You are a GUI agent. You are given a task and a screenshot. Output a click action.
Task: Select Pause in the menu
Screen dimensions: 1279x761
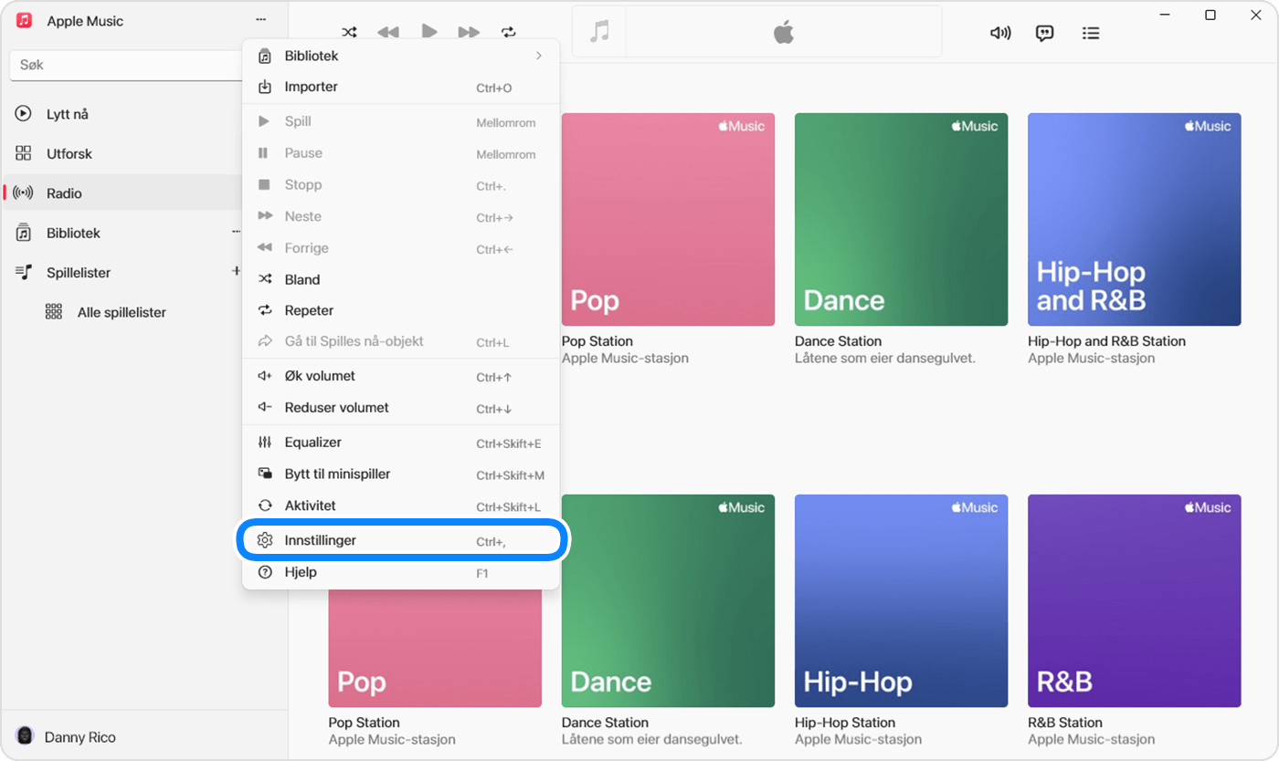coord(400,153)
